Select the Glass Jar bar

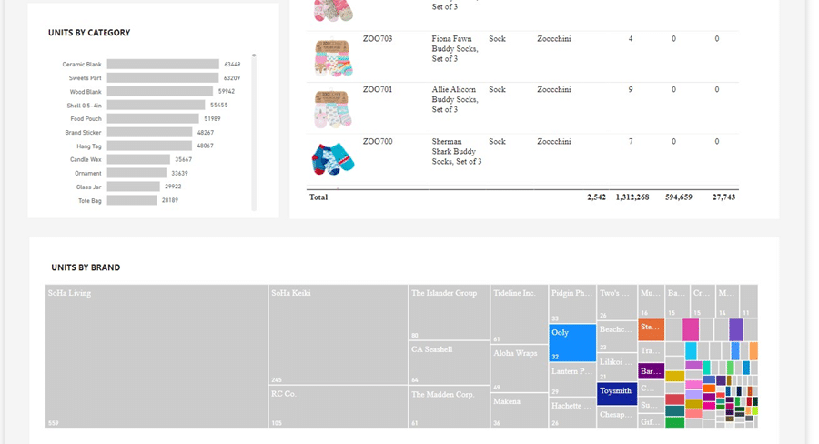(x=134, y=187)
